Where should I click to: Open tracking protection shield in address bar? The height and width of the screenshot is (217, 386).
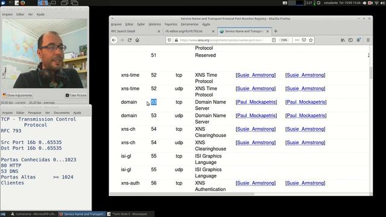pyautogui.click(x=169, y=40)
